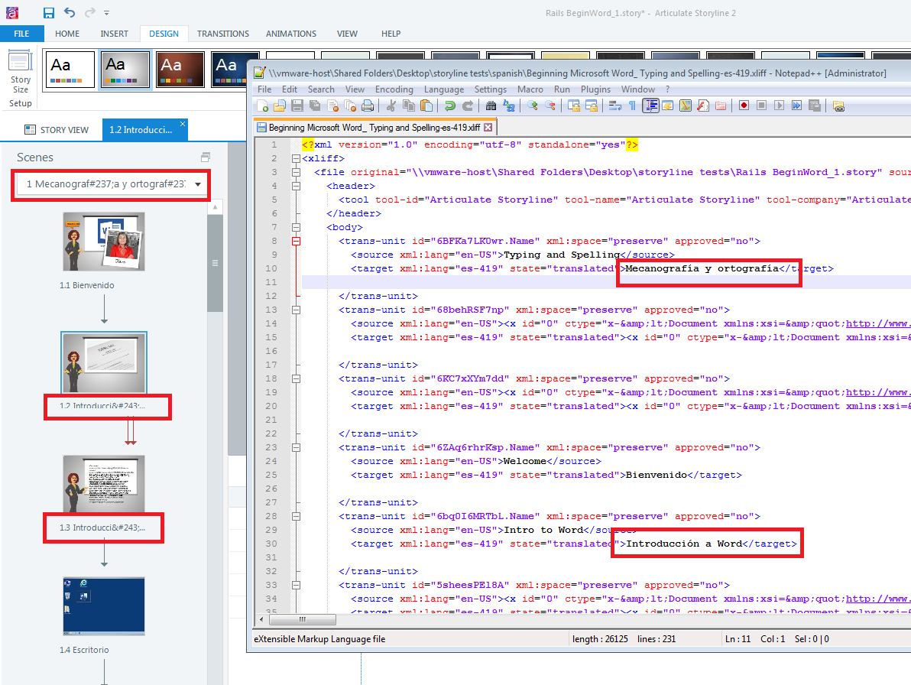
Task: Zoom in using the magnifier icon
Action: point(532,106)
